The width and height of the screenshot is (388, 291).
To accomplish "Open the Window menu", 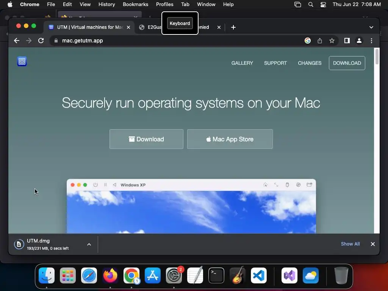I will point(206,4).
